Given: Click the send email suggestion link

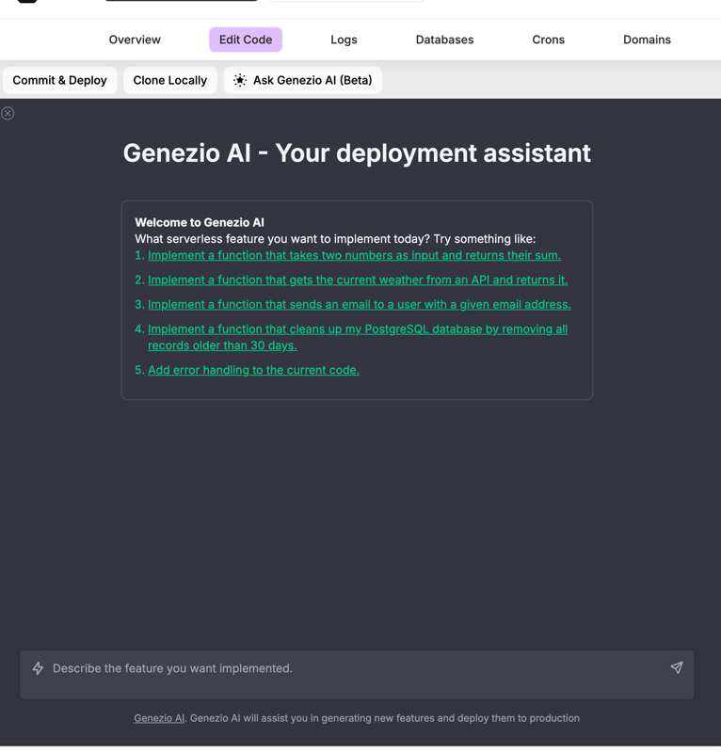Looking at the screenshot, I should 358,304.
